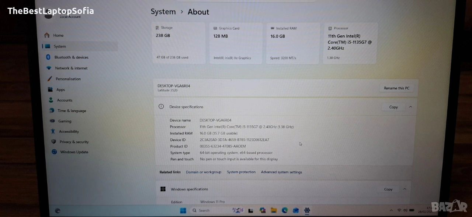Screen dimensions: 472x217
Task: Open the Graphics Card summary card
Action: [236, 43]
